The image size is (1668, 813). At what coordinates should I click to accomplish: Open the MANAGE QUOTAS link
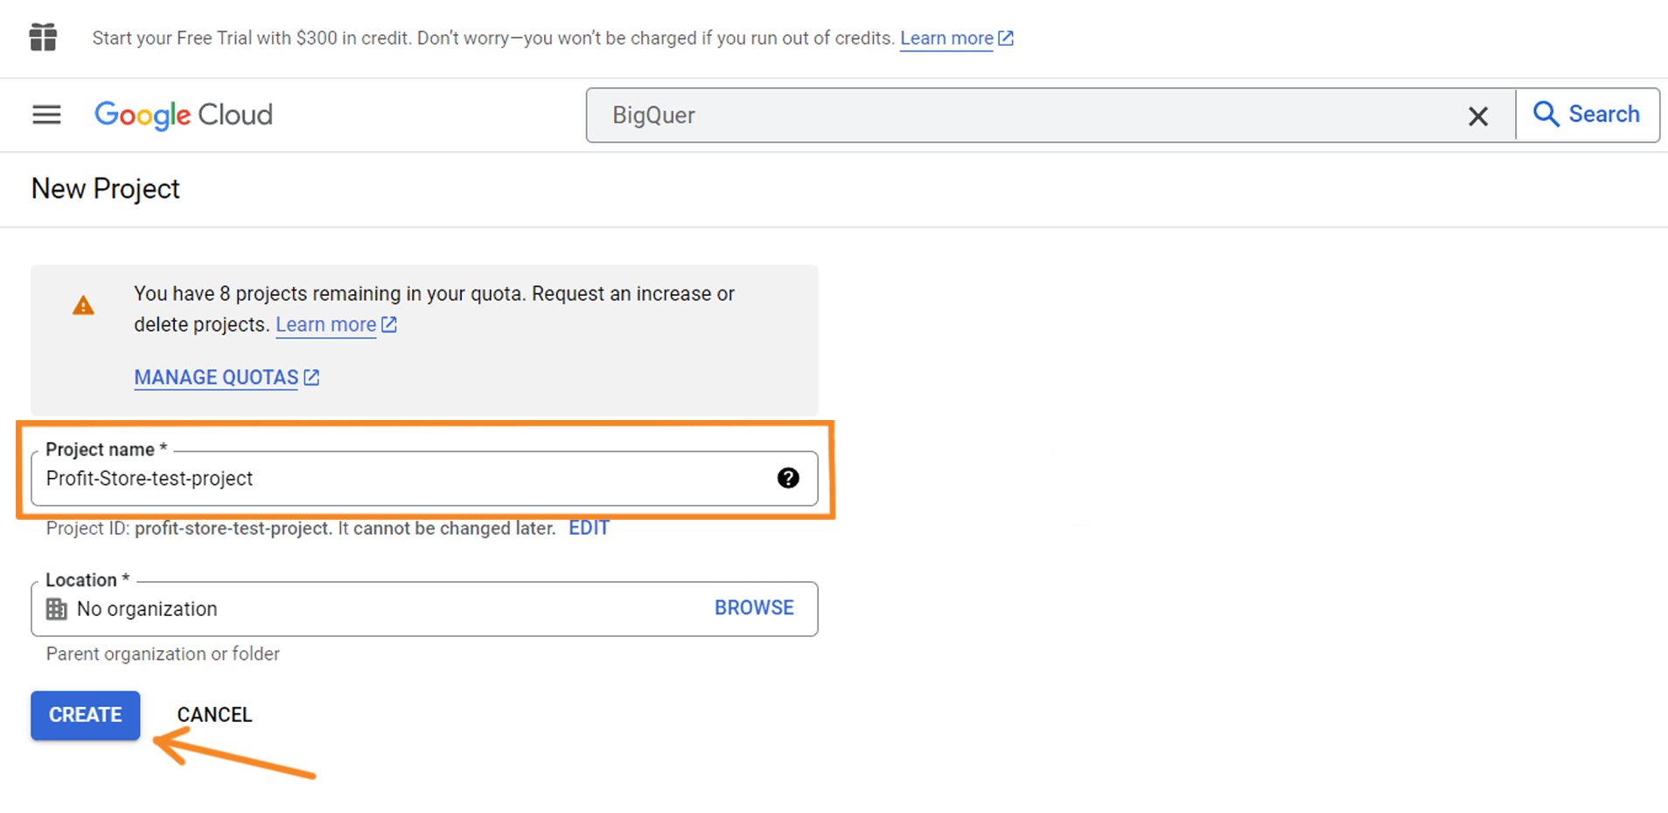pos(227,377)
